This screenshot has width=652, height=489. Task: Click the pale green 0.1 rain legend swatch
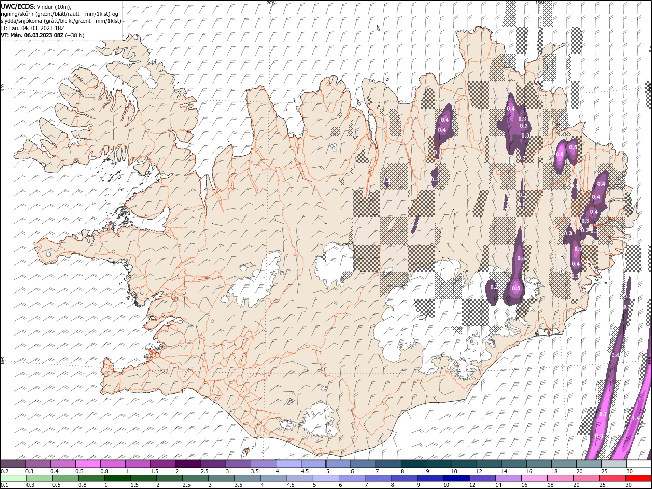click(x=14, y=478)
